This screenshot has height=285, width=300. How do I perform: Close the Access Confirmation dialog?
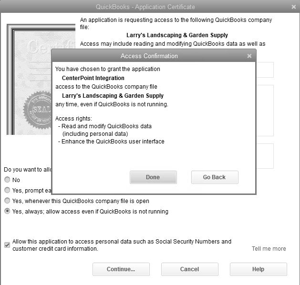(x=249, y=56)
